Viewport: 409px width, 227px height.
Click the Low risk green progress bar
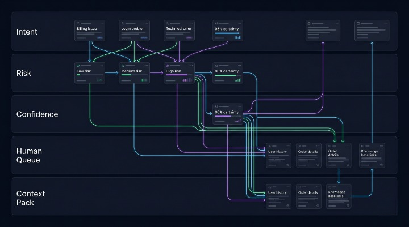(x=78, y=75)
